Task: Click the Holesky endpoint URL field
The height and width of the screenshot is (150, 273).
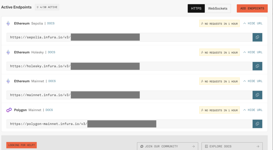Action: tap(129, 66)
